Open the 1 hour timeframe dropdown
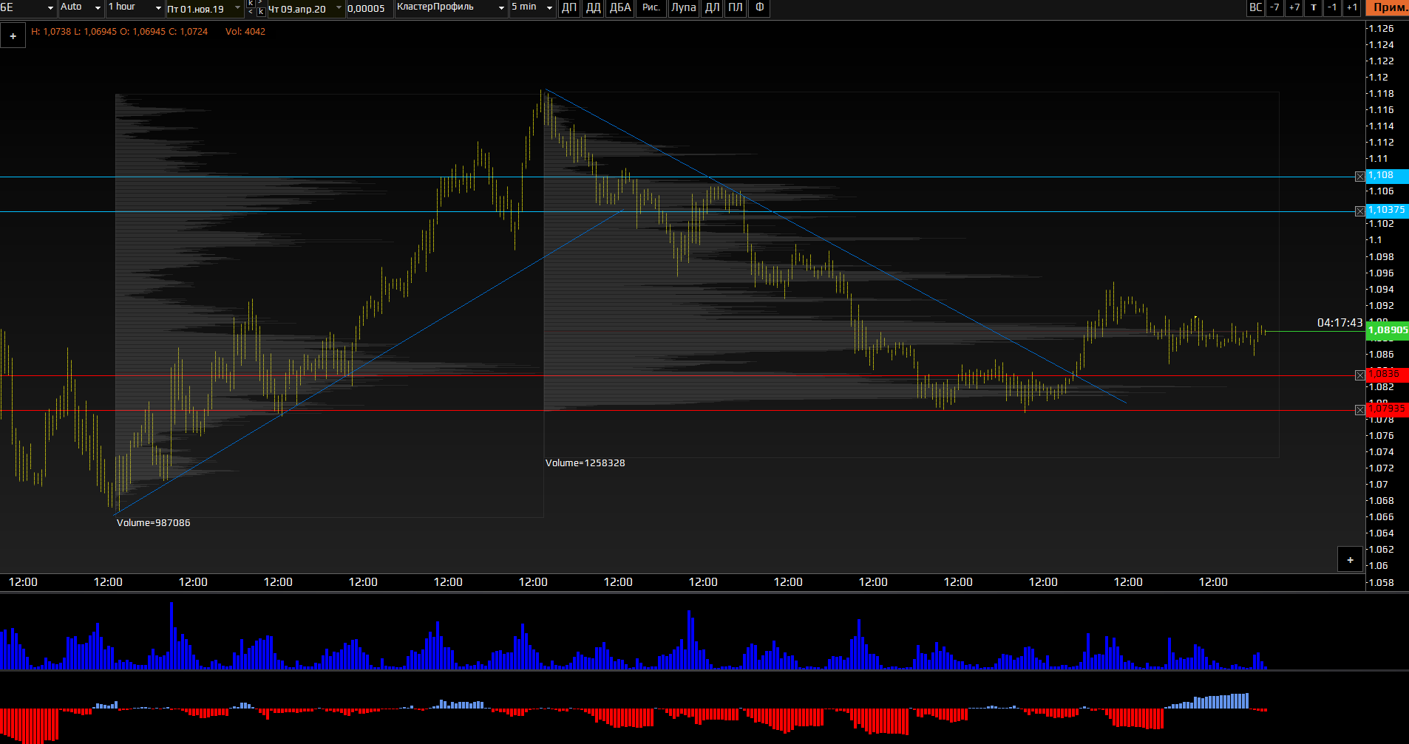Image resolution: width=1409 pixels, height=744 pixels. click(x=135, y=8)
